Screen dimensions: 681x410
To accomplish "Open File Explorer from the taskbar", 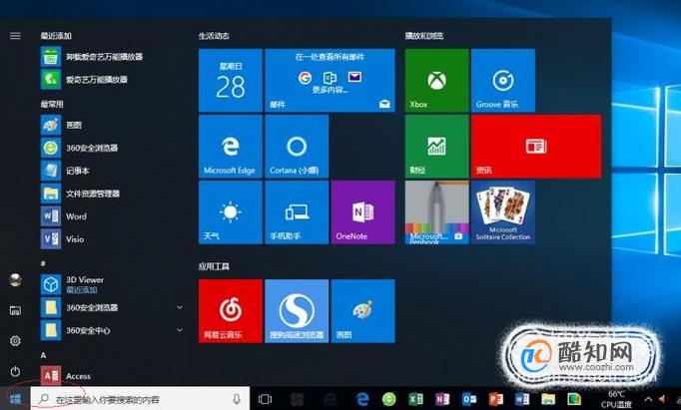I will pos(548,399).
